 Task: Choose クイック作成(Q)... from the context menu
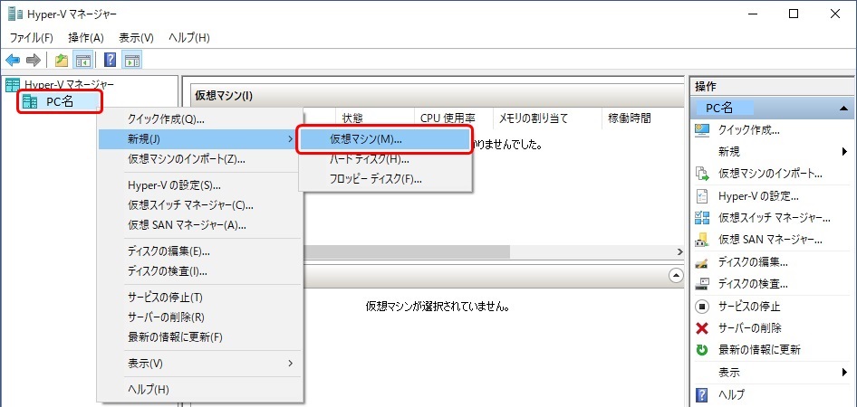[200, 119]
